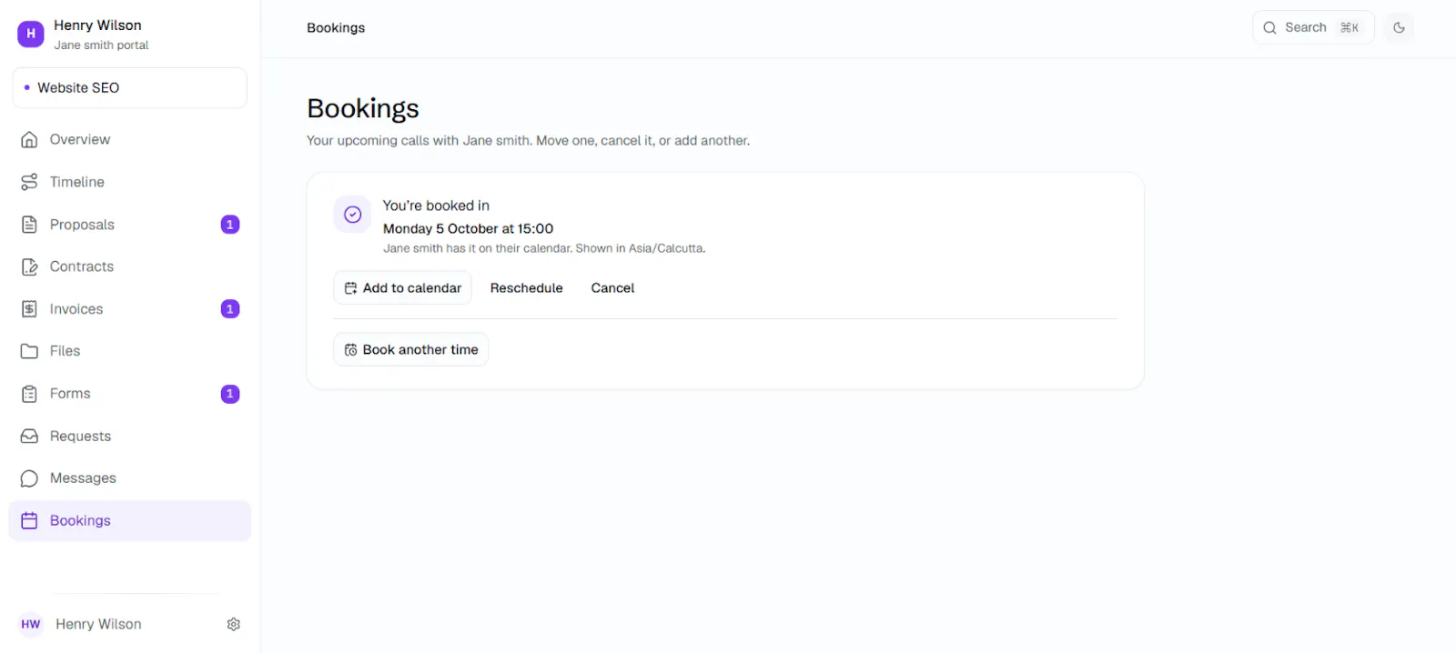
Task: Click the Overview home icon
Action: tap(29, 139)
